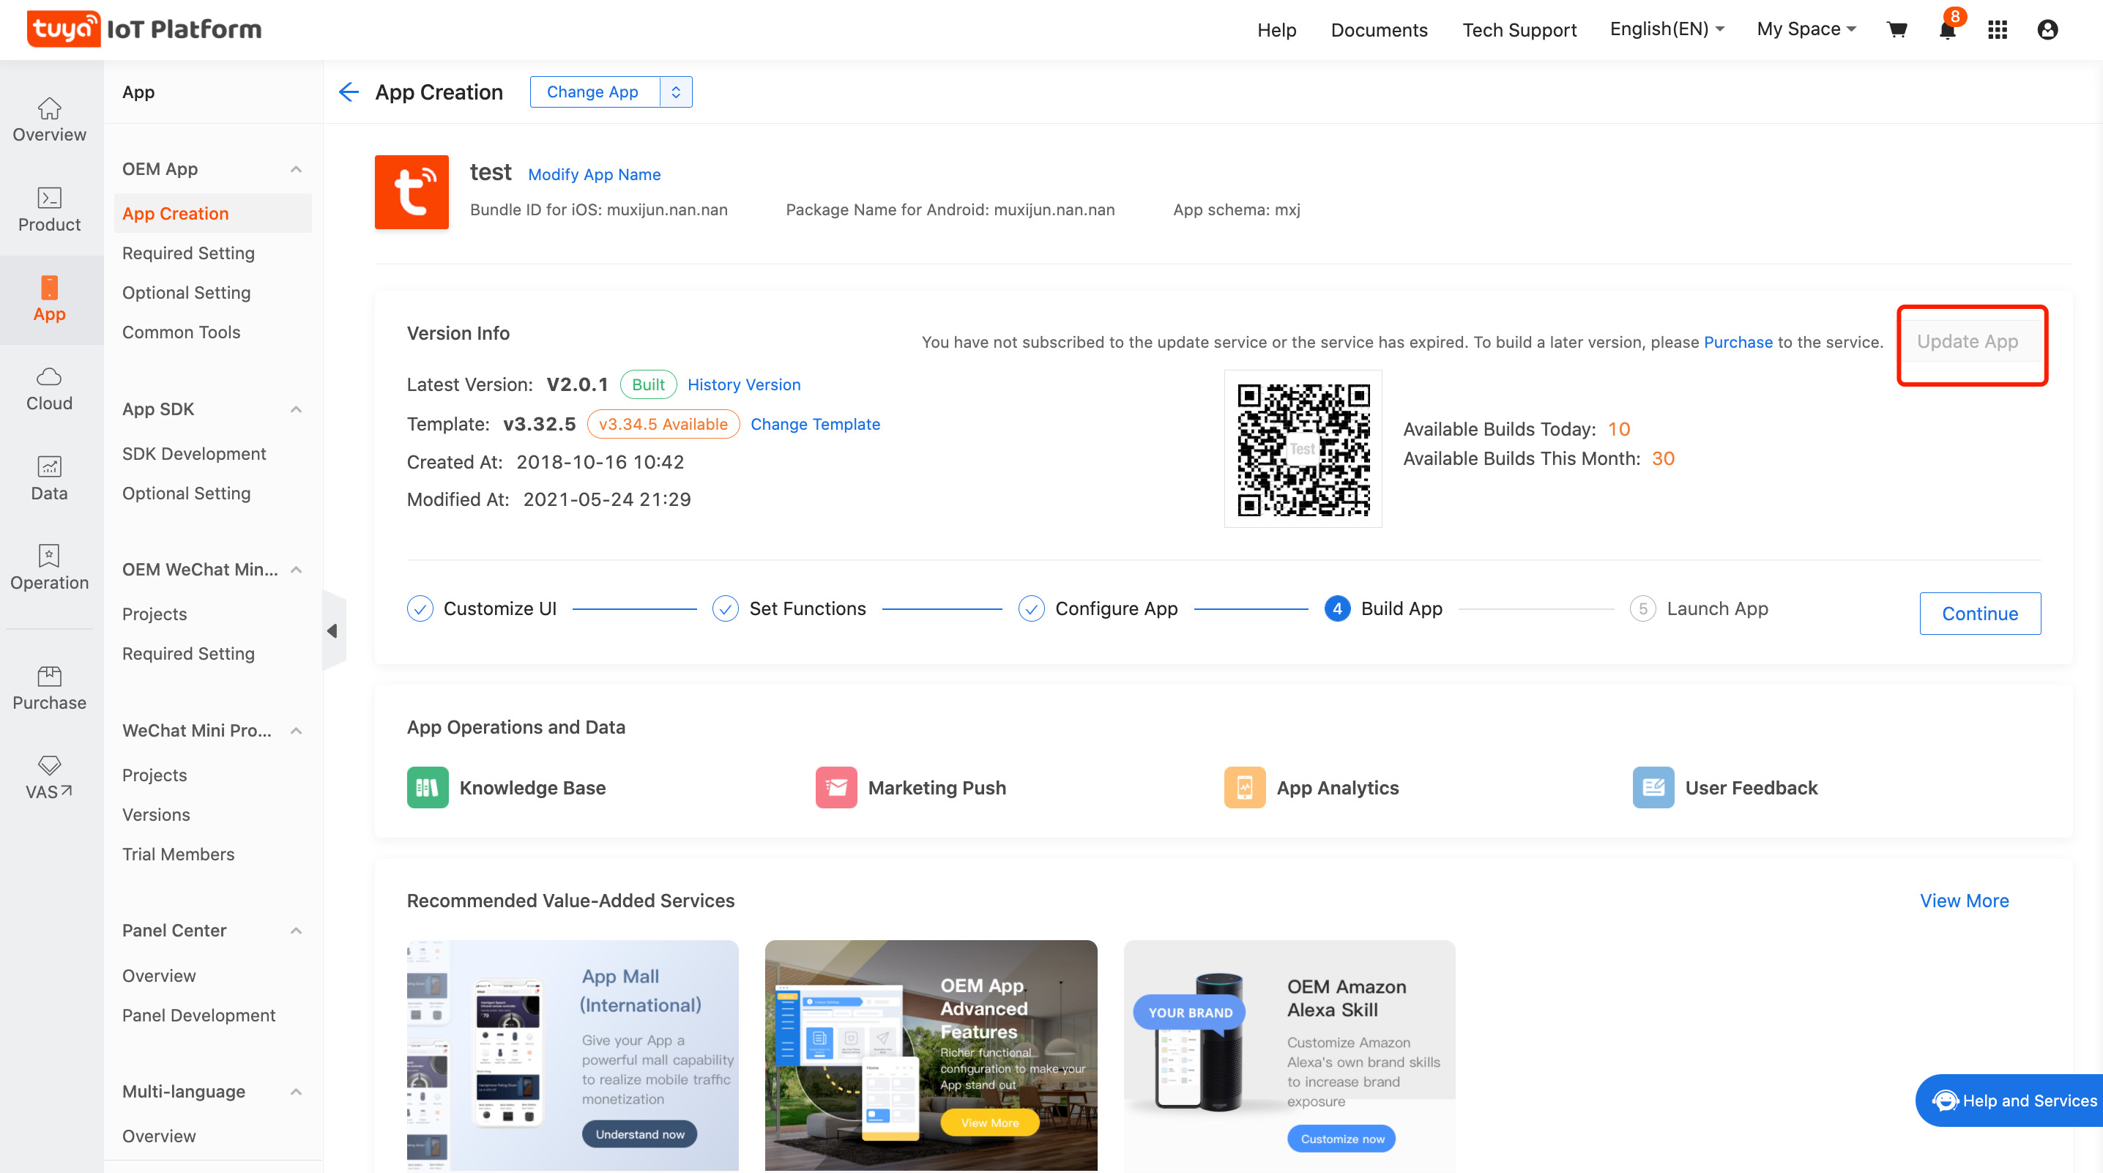Click the Continue button
Image resolution: width=2103 pixels, height=1173 pixels.
click(x=1980, y=614)
